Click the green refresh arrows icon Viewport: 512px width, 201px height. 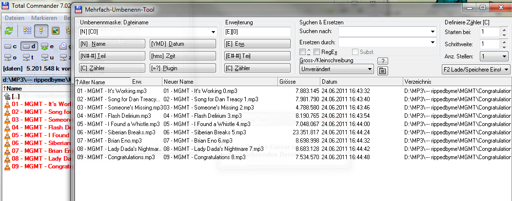point(9,31)
